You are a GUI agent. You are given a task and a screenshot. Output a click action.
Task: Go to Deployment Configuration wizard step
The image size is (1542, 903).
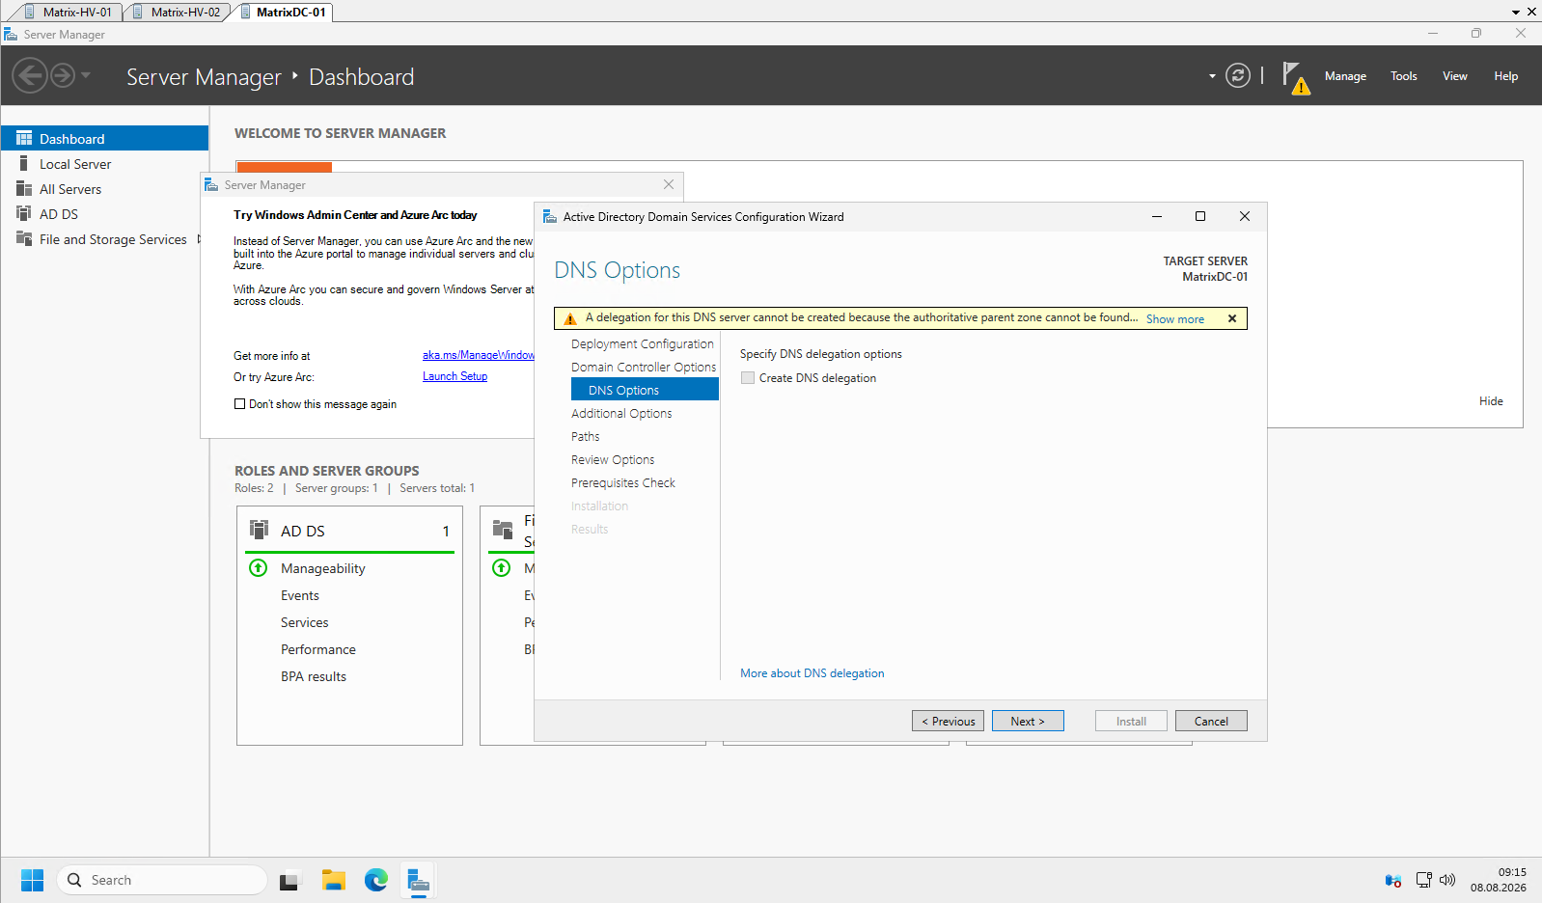click(643, 343)
